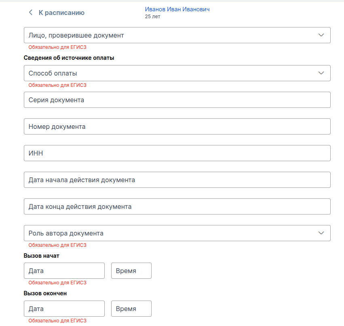
Task: Click into Номер документа field
Action: (x=177, y=126)
